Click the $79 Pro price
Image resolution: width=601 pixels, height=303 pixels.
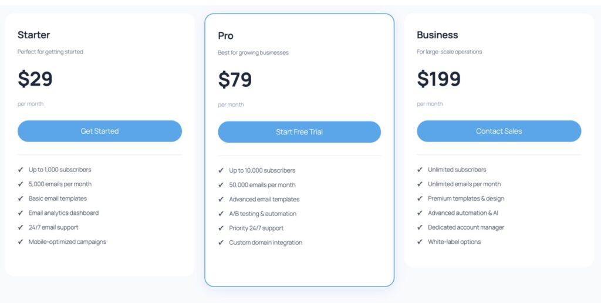point(235,80)
